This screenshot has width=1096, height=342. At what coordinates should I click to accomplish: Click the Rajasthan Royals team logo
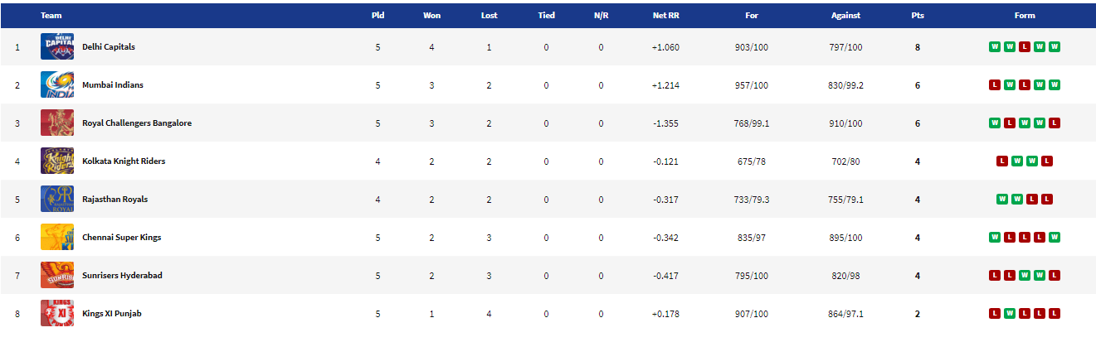pyautogui.click(x=56, y=200)
